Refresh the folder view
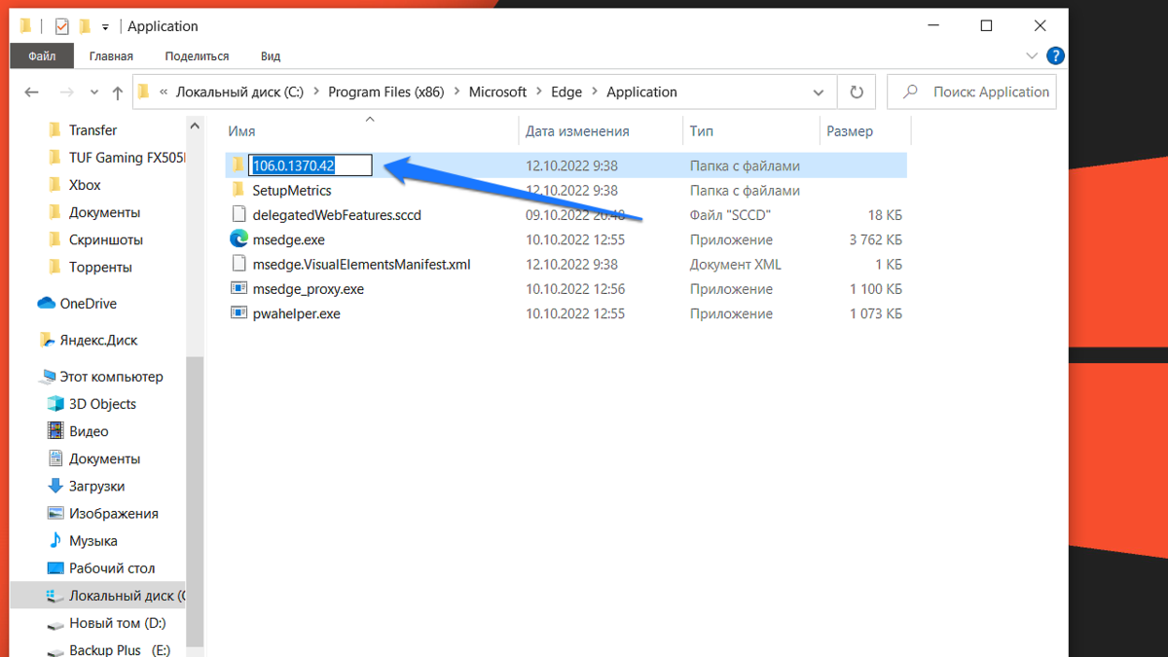The image size is (1168, 657). click(857, 92)
